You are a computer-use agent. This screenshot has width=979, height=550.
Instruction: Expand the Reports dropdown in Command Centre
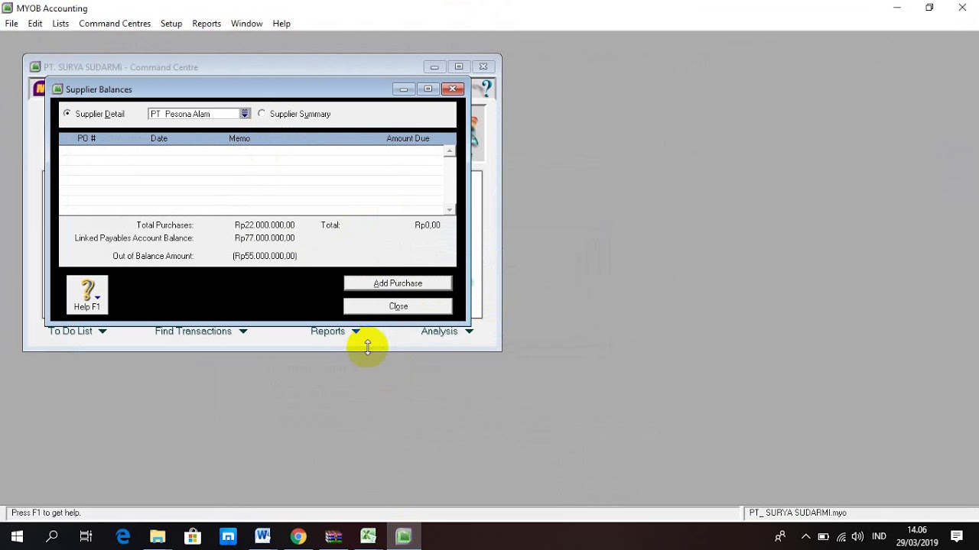pyautogui.click(x=356, y=332)
